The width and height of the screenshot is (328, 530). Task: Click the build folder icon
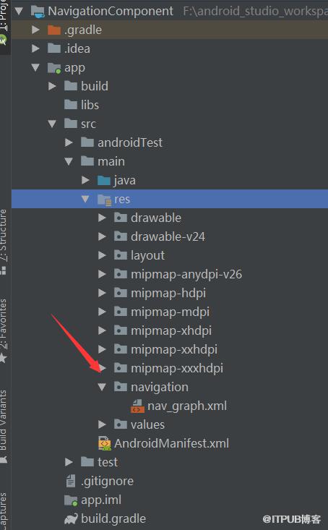pyautogui.click(x=71, y=86)
